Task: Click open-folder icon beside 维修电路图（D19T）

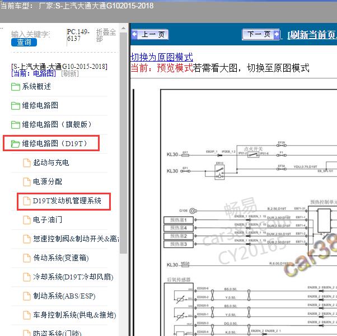Action: click(16, 143)
